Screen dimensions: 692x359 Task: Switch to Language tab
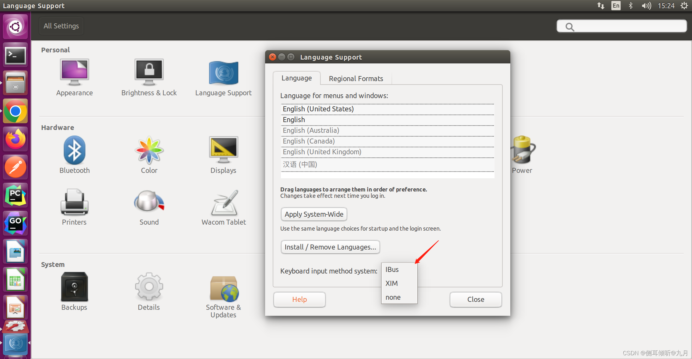coord(297,79)
